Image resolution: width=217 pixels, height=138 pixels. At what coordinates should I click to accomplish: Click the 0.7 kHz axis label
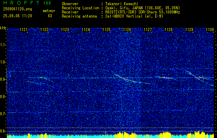3,114
